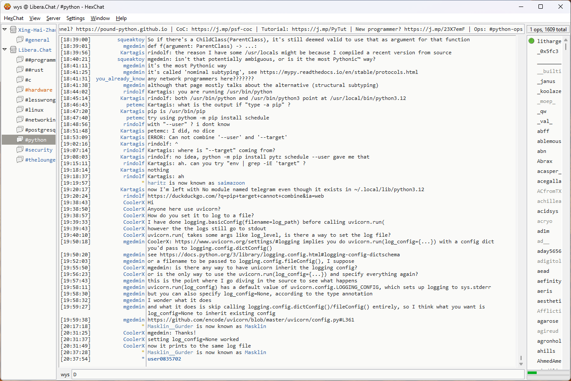This screenshot has height=381, width=571.
Task: Click the #networking channel icon
Action: tap(20, 119)
